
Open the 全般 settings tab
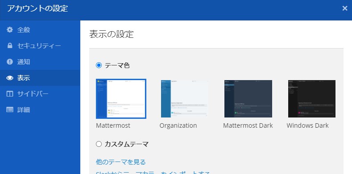click(40, 30)
